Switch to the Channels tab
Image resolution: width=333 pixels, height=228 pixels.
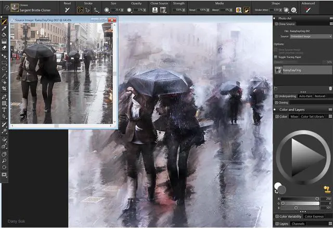298,224
